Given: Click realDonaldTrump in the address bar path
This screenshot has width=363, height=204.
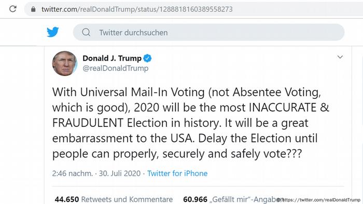Looking at the screenshot, I should 107,9.
